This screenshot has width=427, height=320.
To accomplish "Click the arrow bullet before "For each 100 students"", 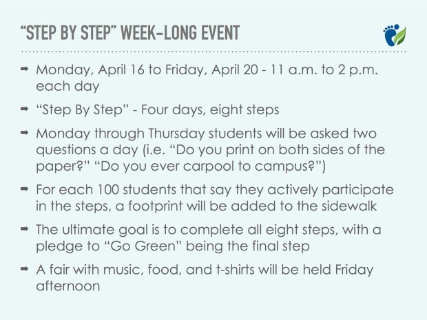I will coord(25,188).
